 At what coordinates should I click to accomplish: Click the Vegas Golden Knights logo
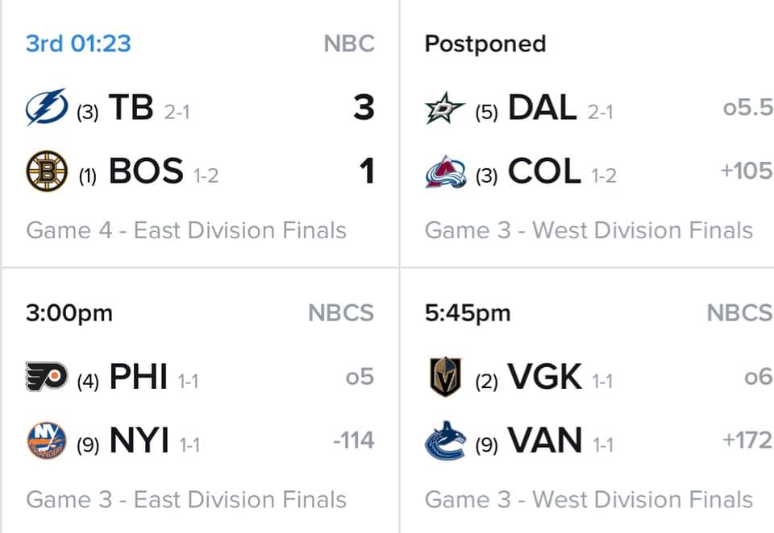(445, 377)
